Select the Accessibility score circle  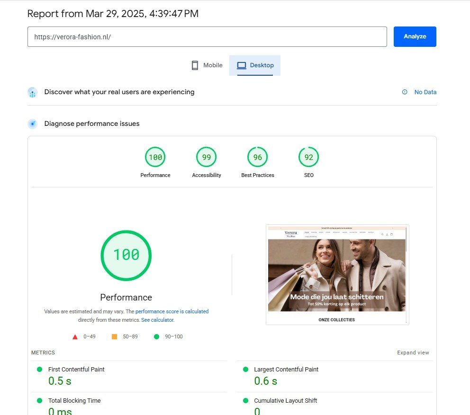206,157
